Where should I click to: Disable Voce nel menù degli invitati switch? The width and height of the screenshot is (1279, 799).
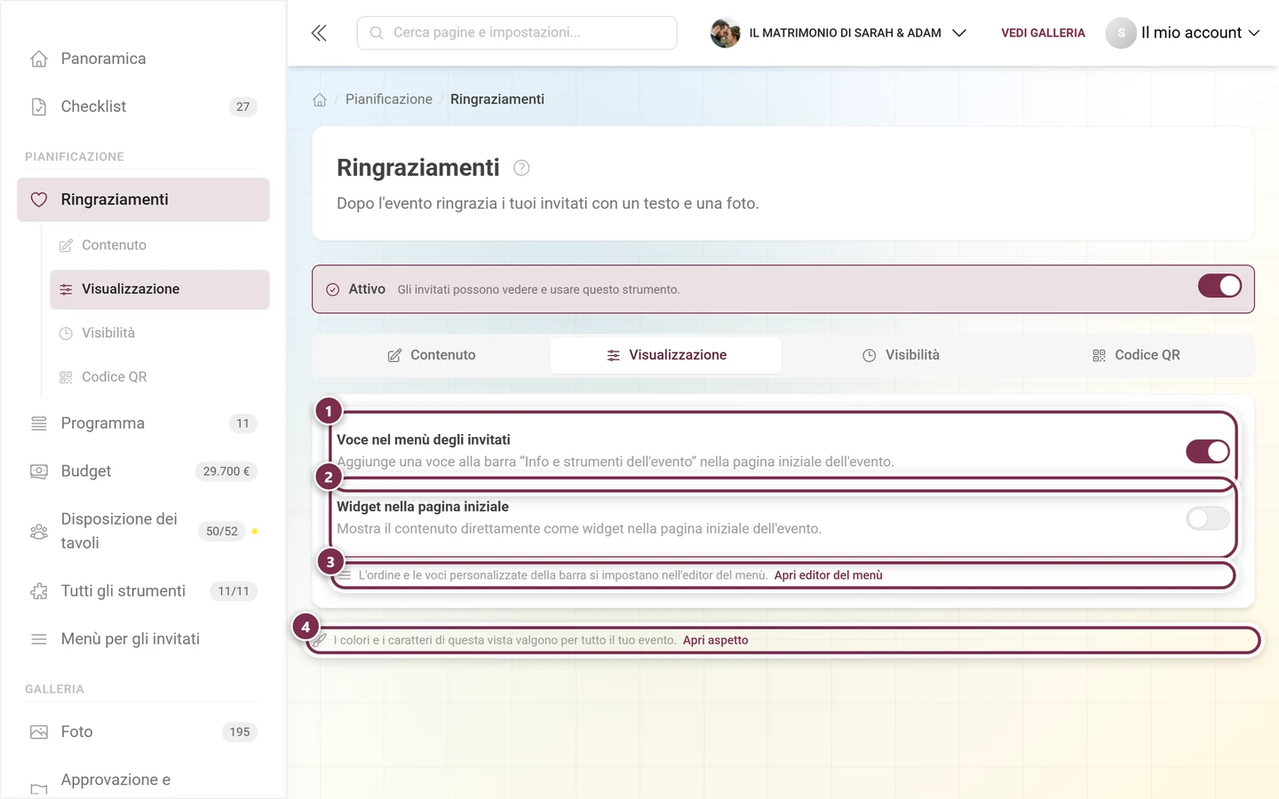pyautogui.click(x=1208, y=451)
